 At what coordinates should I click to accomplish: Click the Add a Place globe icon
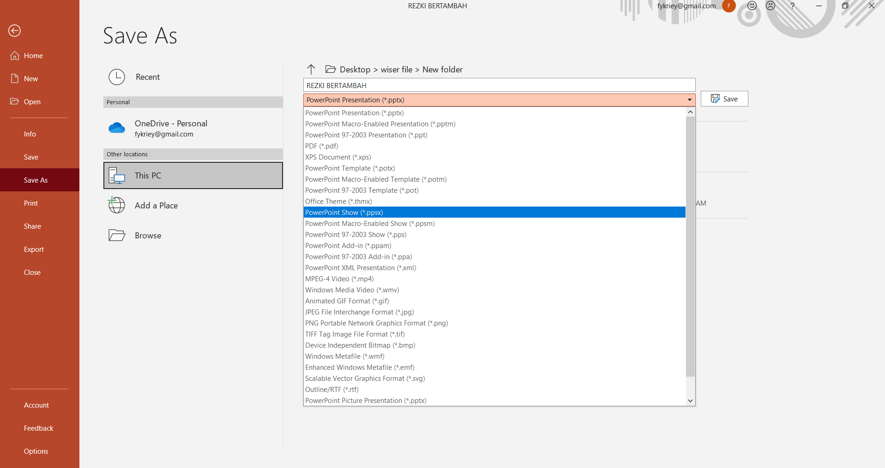[117, 205]
